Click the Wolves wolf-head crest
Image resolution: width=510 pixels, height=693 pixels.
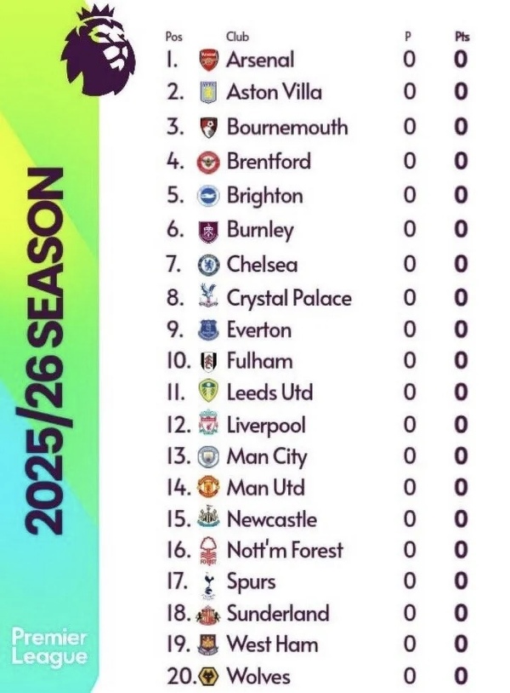click(208, 677)
